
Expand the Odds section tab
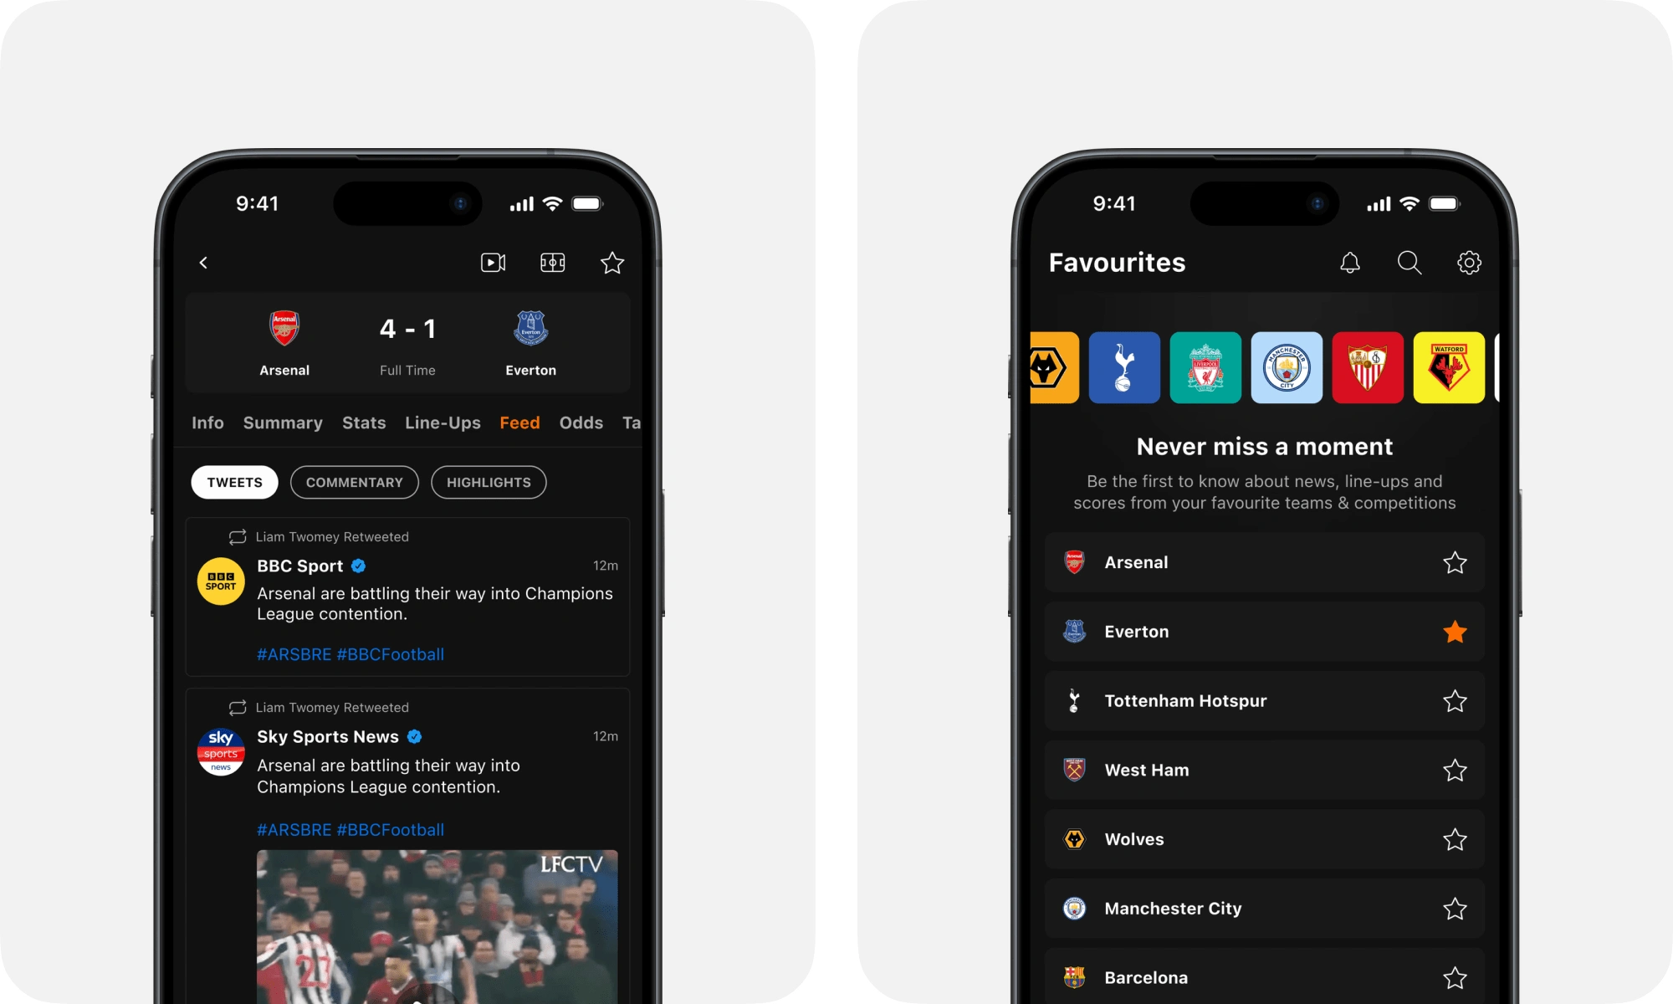[x=581, y=422]
